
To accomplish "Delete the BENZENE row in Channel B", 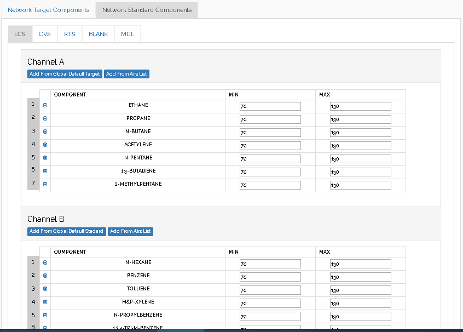I will coord(45,276).
